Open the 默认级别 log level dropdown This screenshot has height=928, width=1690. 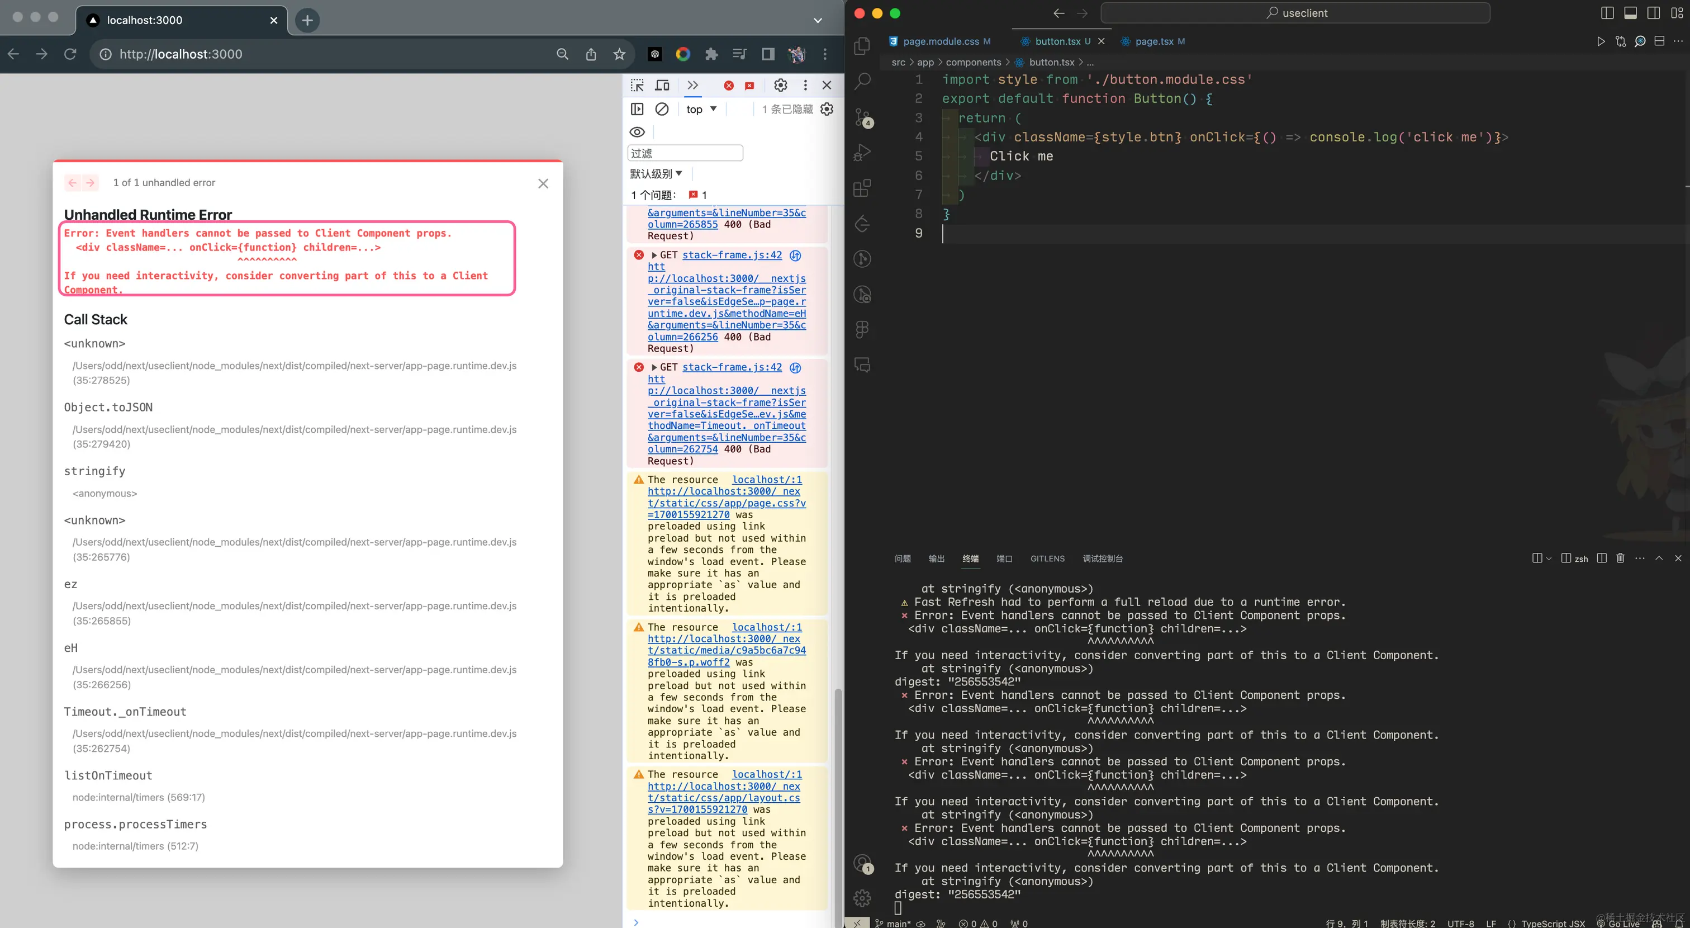tap(656, 174)
